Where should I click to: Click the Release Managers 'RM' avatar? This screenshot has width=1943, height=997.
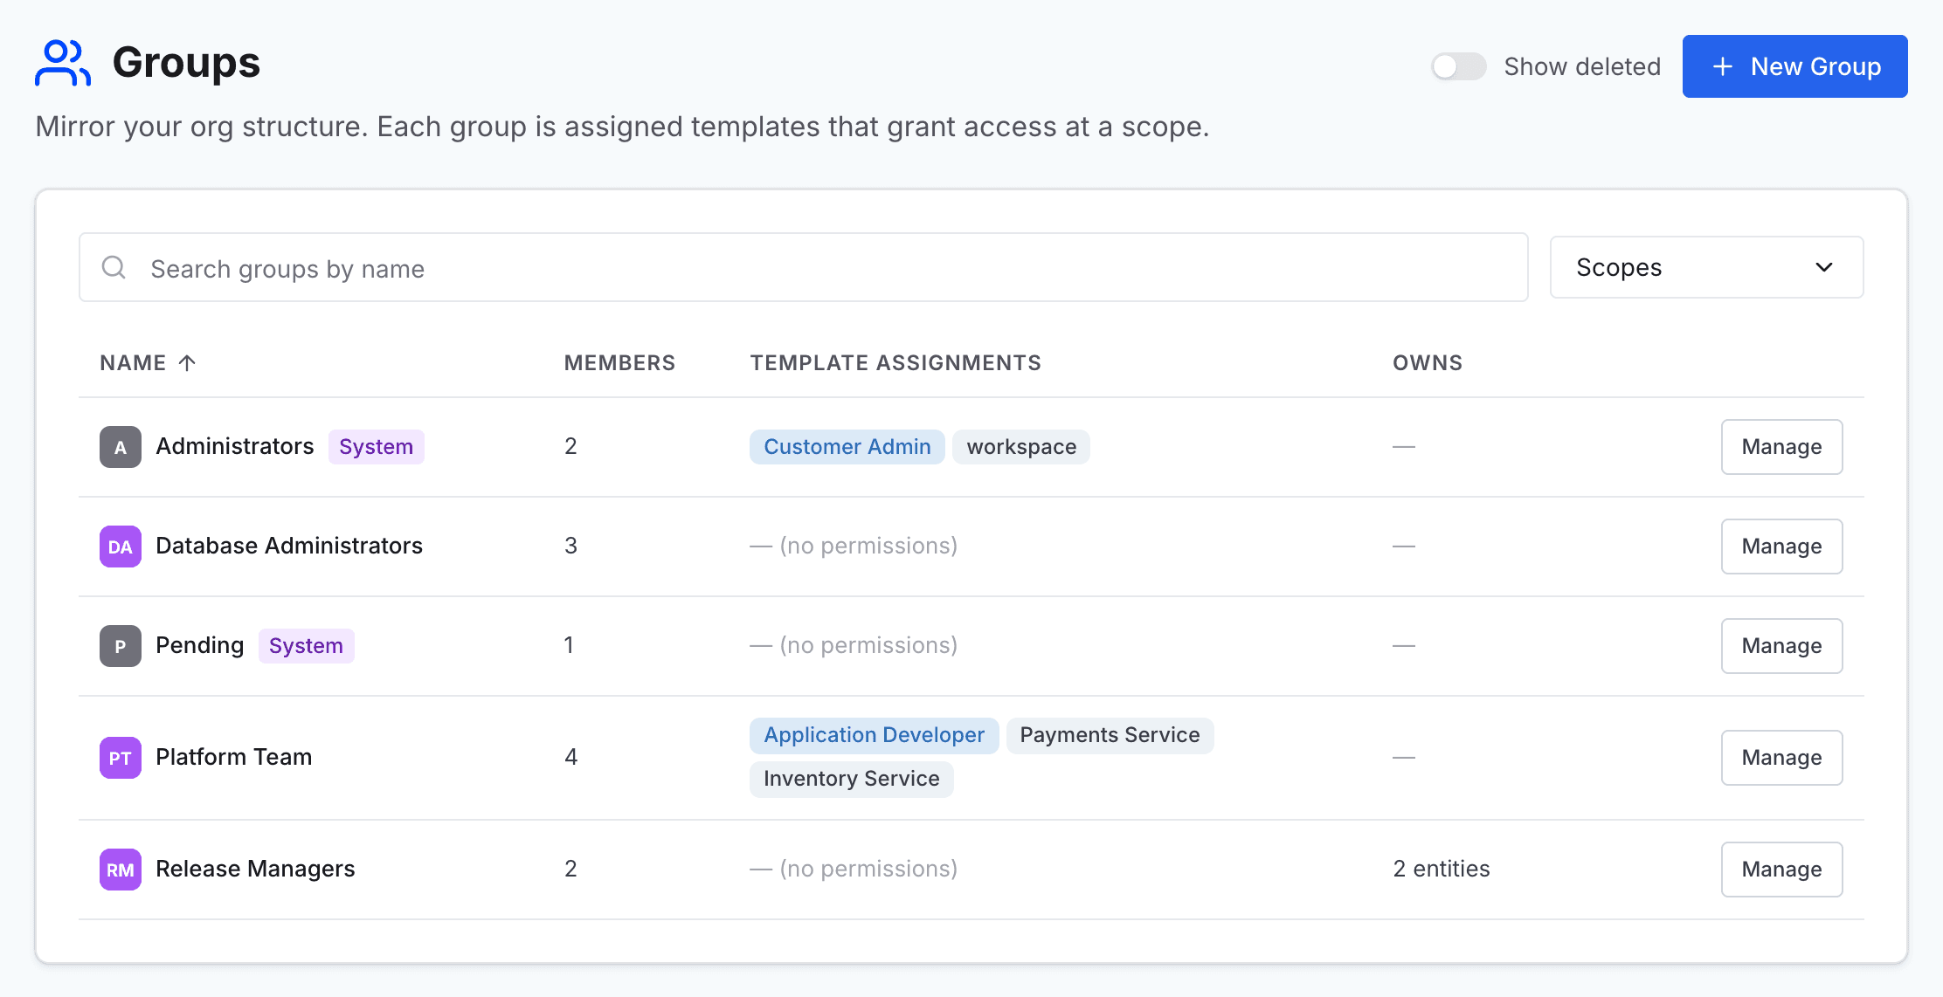coord(121,870)
